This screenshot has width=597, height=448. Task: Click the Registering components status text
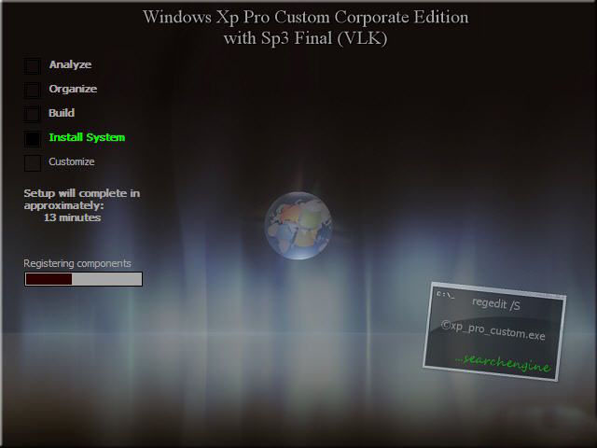pos(77,263)
